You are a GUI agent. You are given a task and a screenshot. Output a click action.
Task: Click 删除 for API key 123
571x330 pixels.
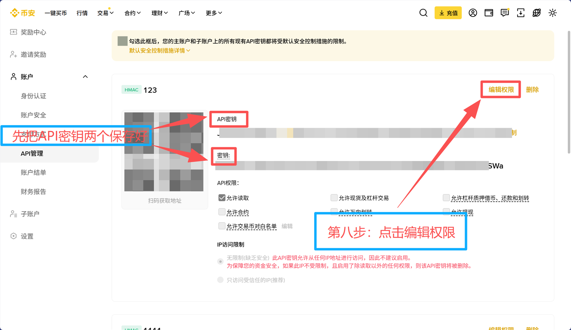pyautogui.click(x=532, y=90)
